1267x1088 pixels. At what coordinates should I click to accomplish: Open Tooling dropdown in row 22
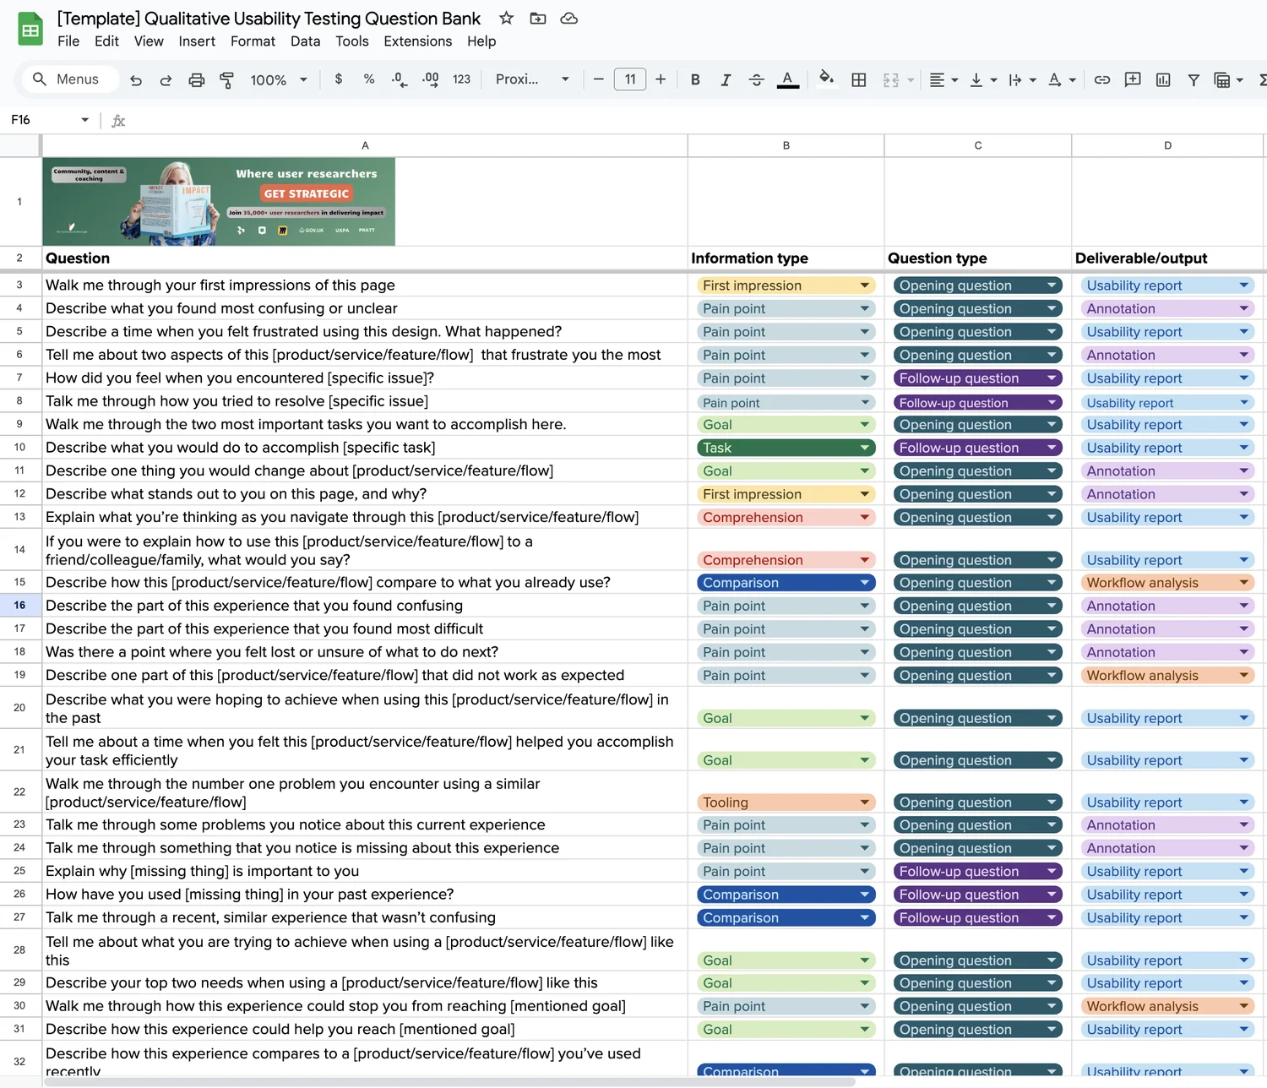786,802
